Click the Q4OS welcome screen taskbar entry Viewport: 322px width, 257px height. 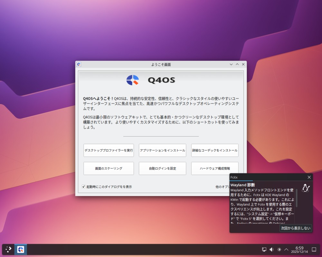[x=21, y=249]
